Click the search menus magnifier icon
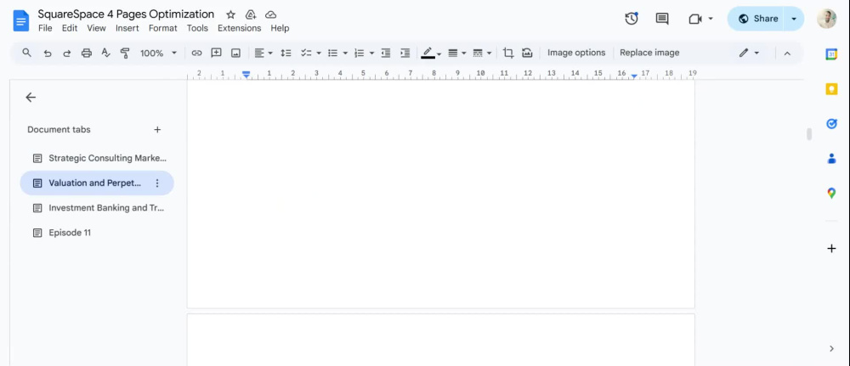This screenshot has width=850, height=366. pos(26,53)
